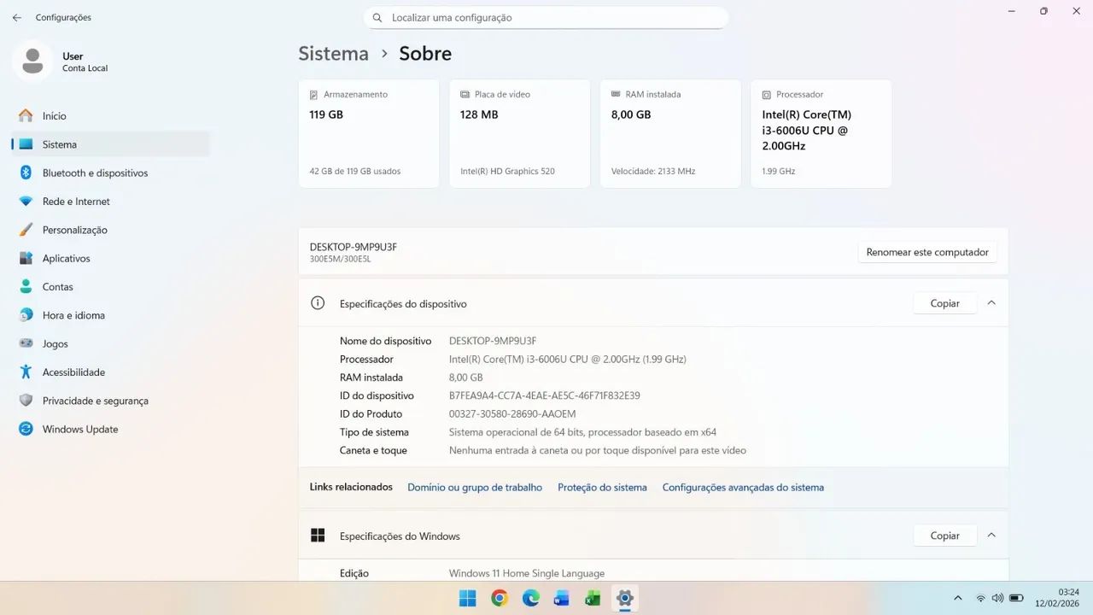This screenshot has height=615, width=1093.
Task: Open the volume control in system tray
Action: [x=997, y=598]
